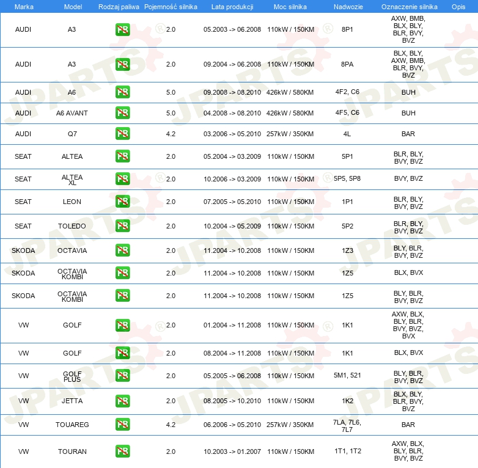Viewport: 478px width, 468px height.
Task: Click the fuel type icon for Seat Toledo
Action: coord(122,226)
